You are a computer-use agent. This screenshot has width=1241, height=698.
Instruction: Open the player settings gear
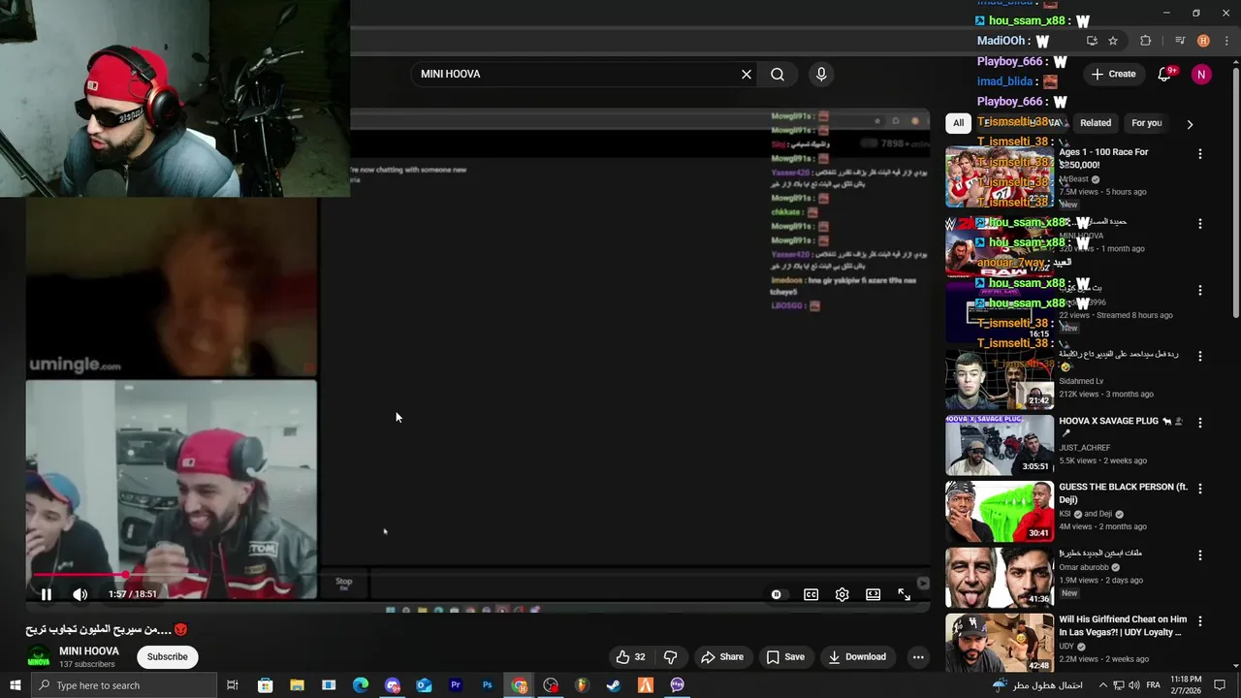[842, 594]
